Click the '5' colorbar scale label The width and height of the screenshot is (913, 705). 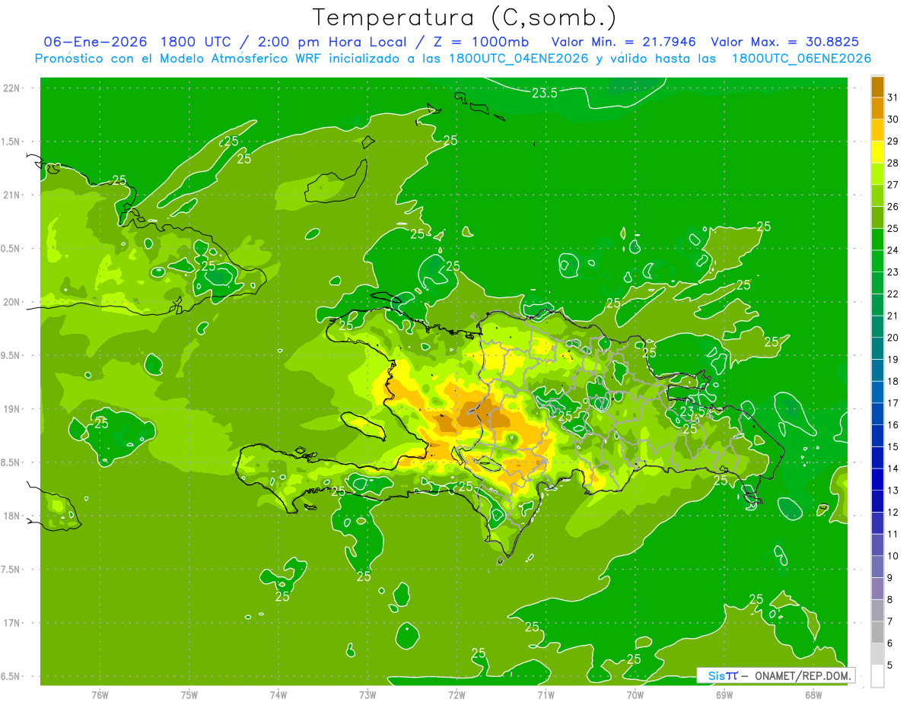[x=891, y=665]
